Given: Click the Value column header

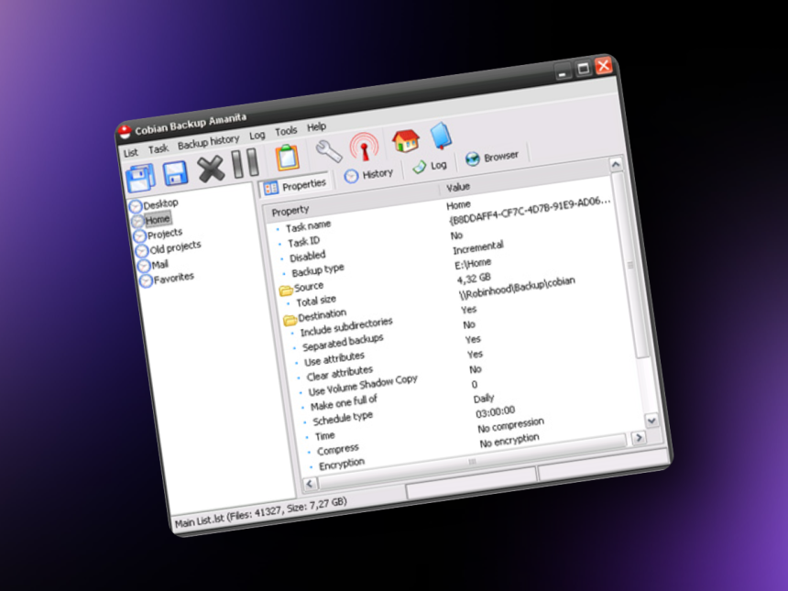Looking at the screenshot, I should (x=526, y=178).
